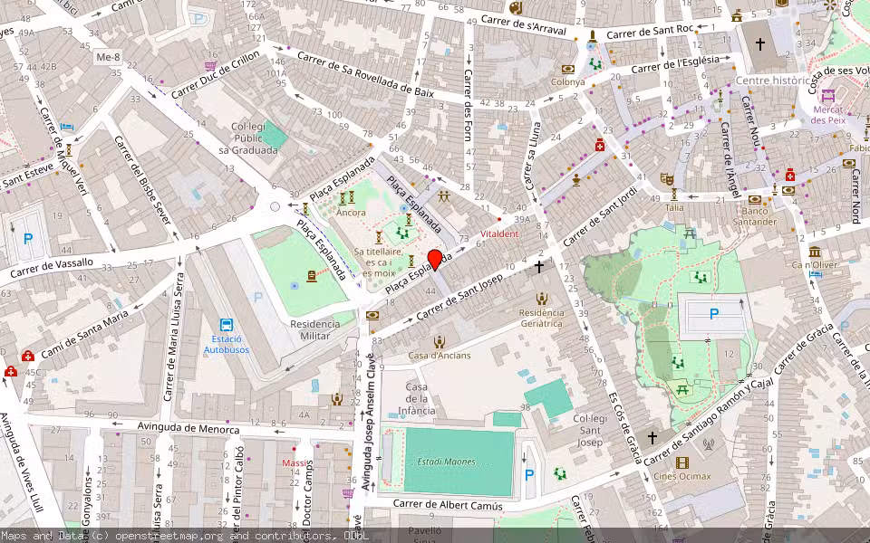Select parking P icon beside Estadi Maones
The image size is (870, 543).
(529, 475)
